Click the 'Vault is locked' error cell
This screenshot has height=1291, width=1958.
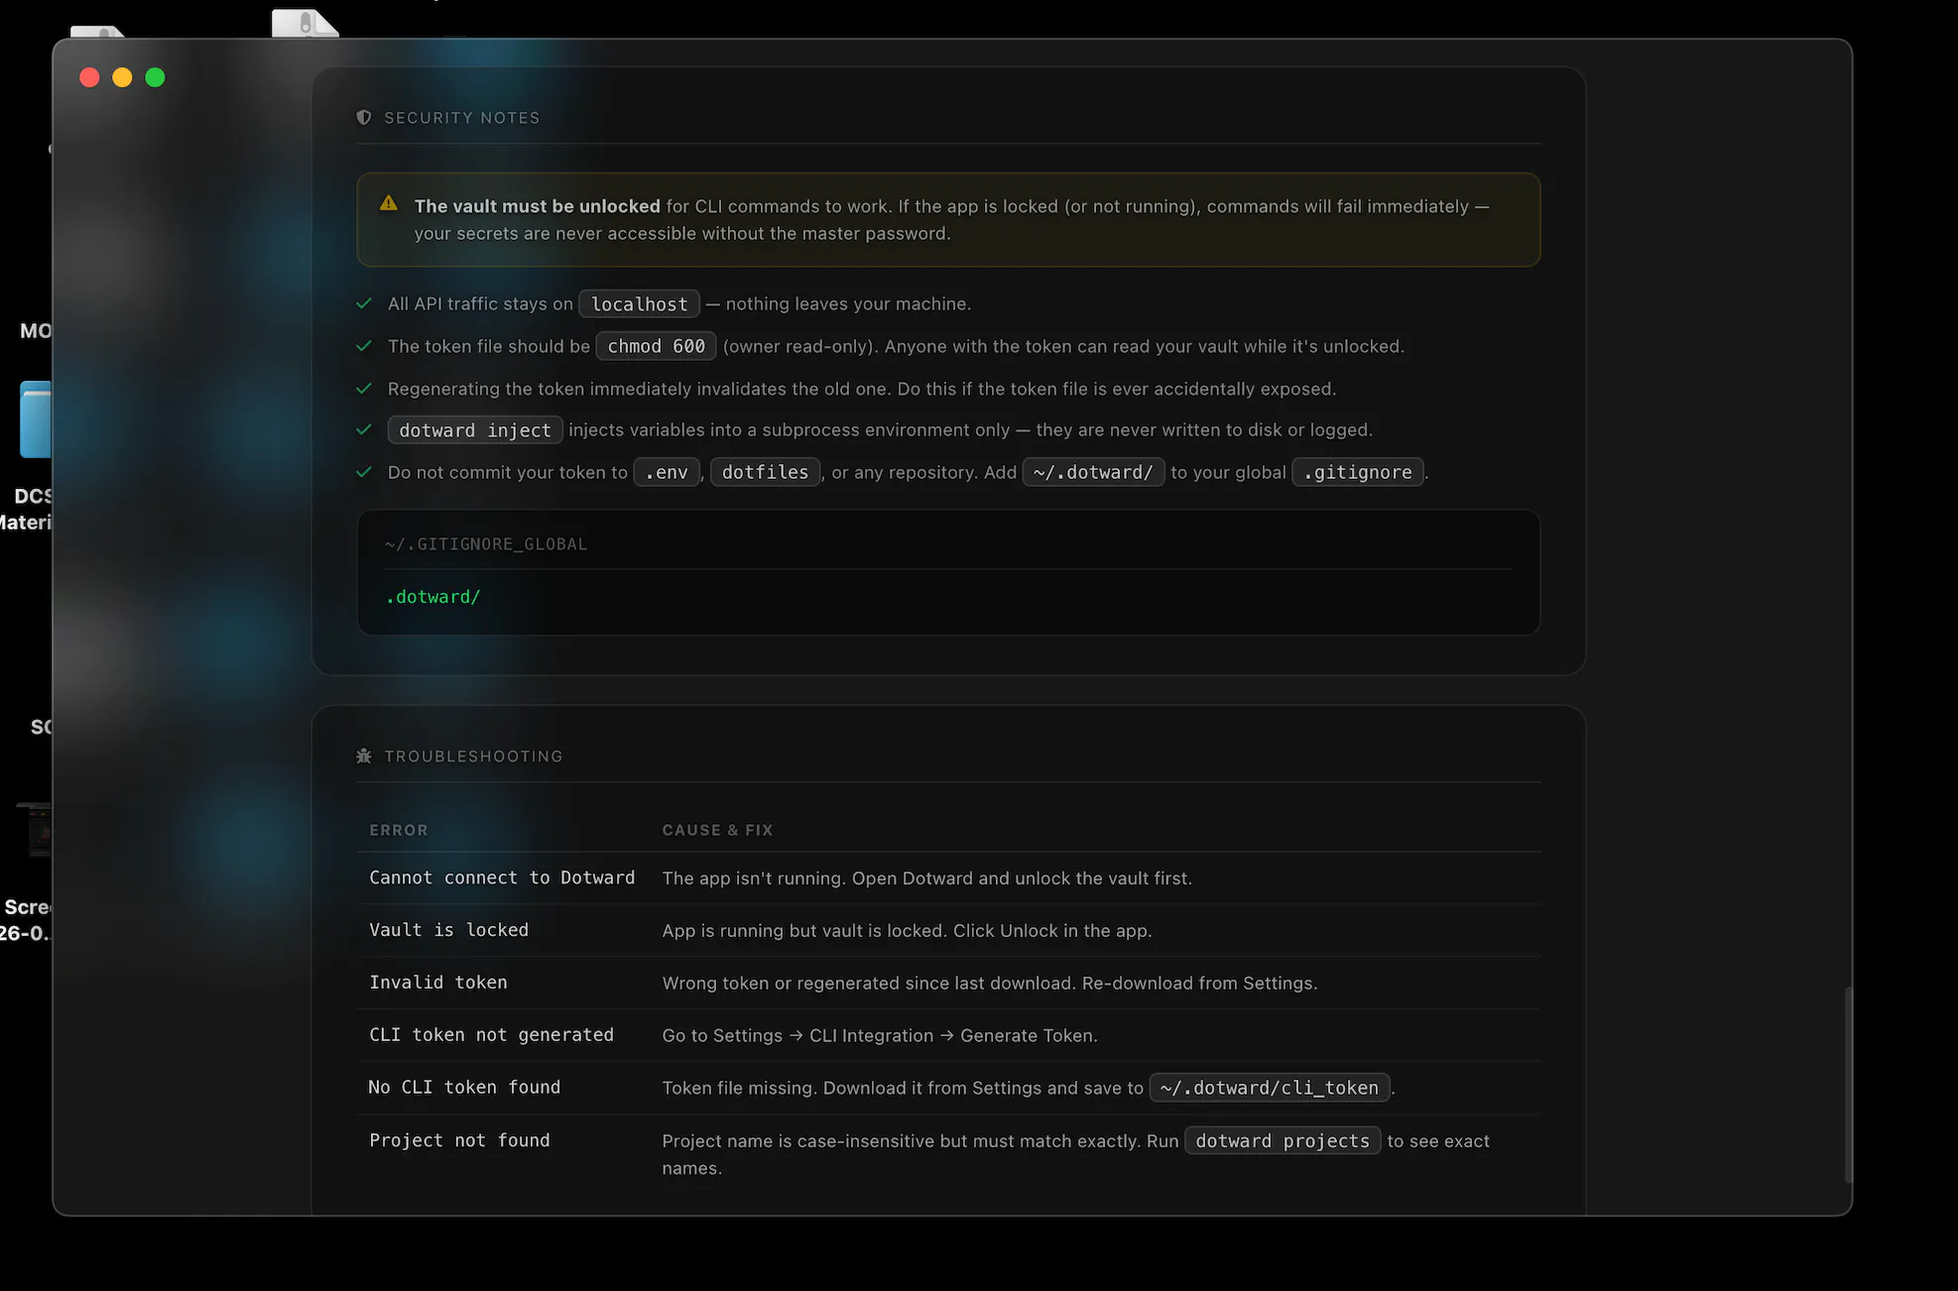click(x=448, y=930)
